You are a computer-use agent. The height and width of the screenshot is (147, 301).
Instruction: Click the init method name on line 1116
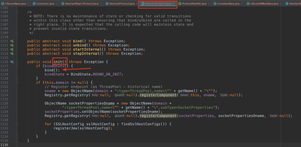pos(58,62)
